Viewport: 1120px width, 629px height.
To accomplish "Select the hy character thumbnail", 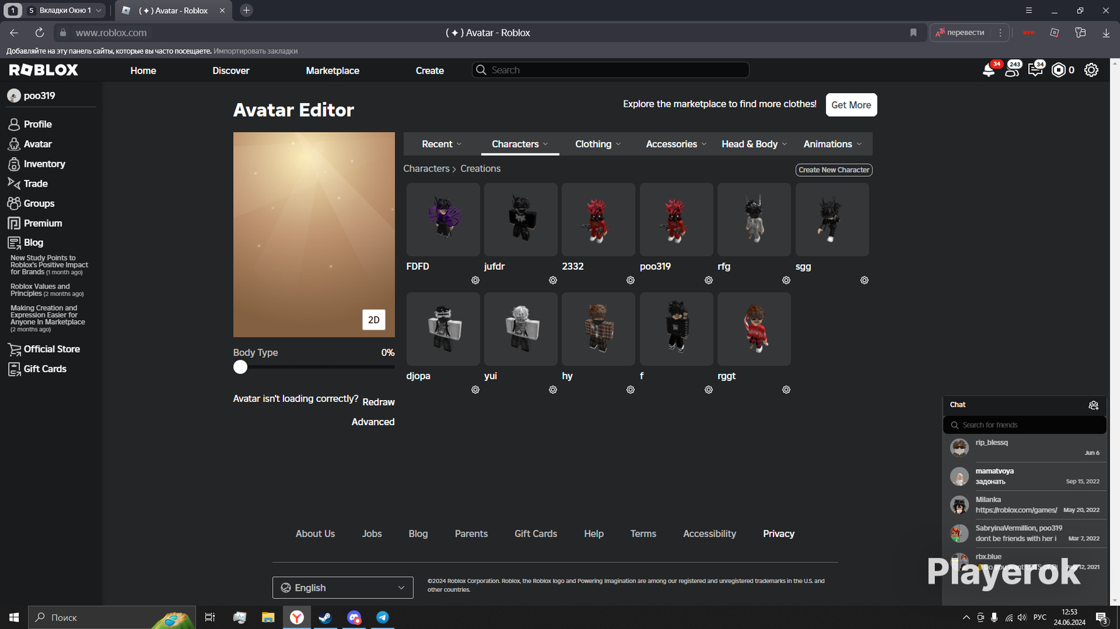I will (598, 329).
